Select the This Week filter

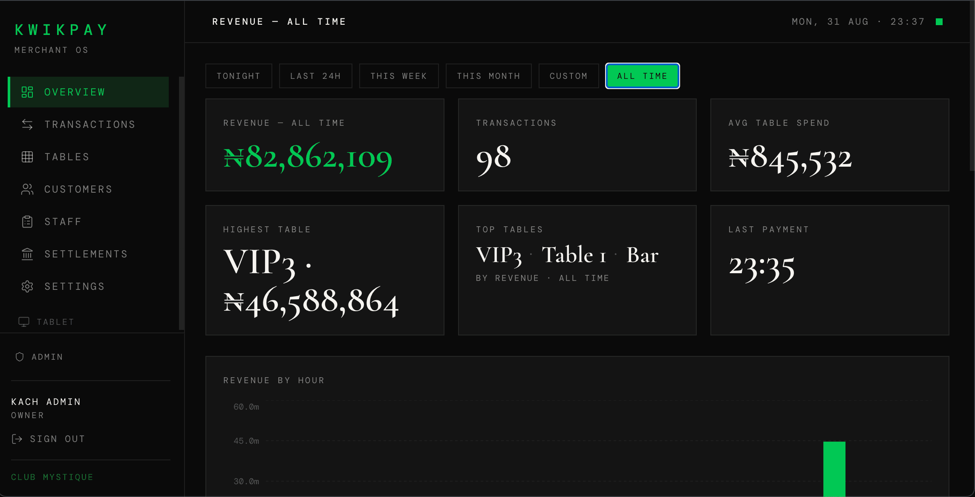[x=399, y=76]
